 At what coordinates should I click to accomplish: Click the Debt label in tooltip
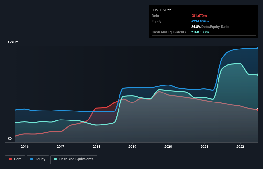(x=155, y=16)
